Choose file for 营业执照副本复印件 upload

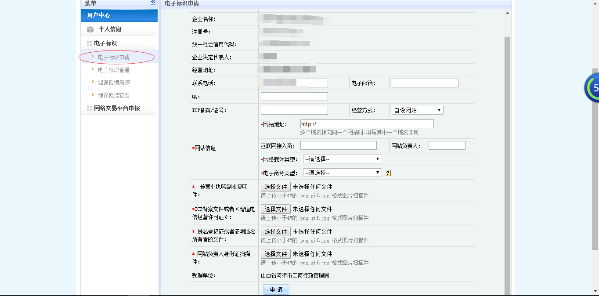pyautogui.click(x=275, y=187)
